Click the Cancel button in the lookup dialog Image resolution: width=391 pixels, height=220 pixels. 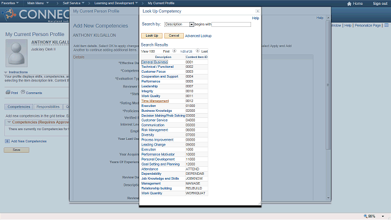174,35
